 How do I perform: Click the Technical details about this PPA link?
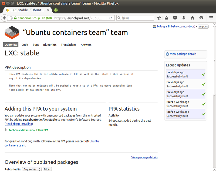click(x=29, y=130)
